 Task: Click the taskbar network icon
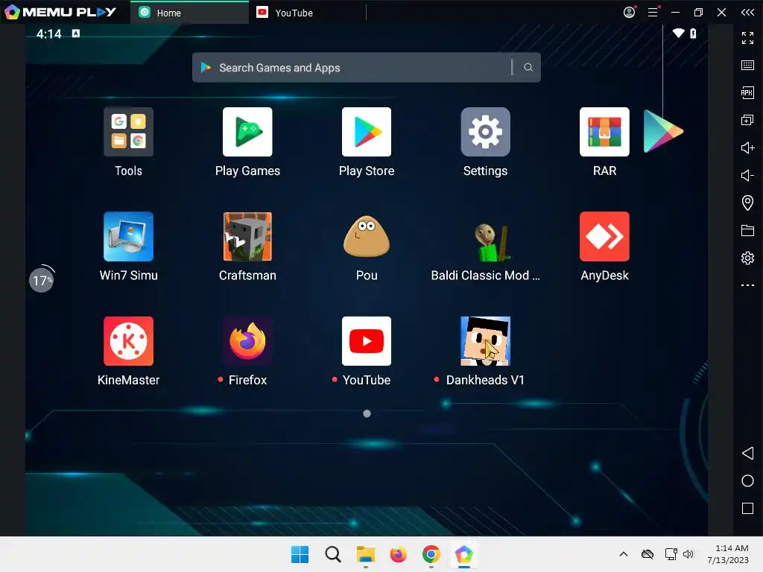tap(671, 554)
